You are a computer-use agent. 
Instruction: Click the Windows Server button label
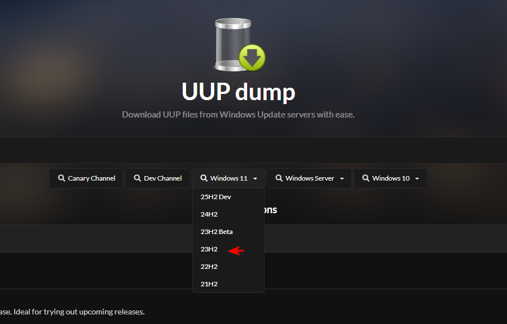point(310,178)
